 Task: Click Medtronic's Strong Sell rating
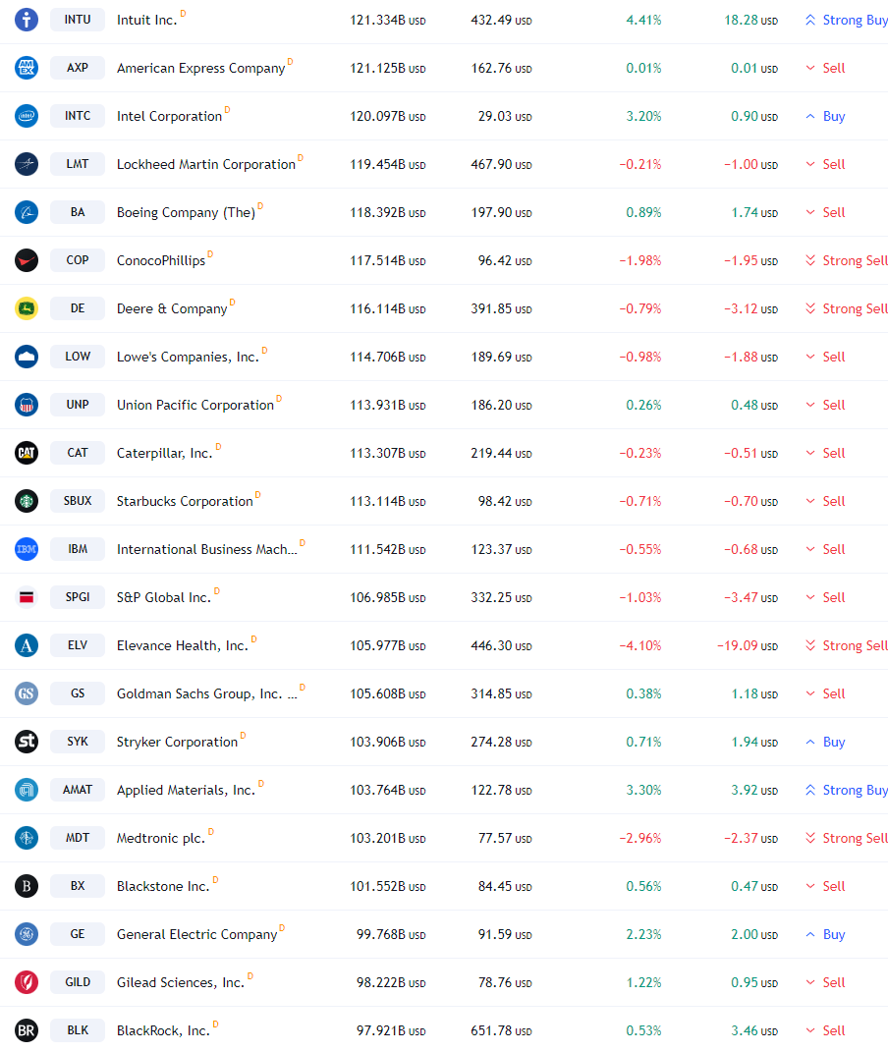click(847, 838)
